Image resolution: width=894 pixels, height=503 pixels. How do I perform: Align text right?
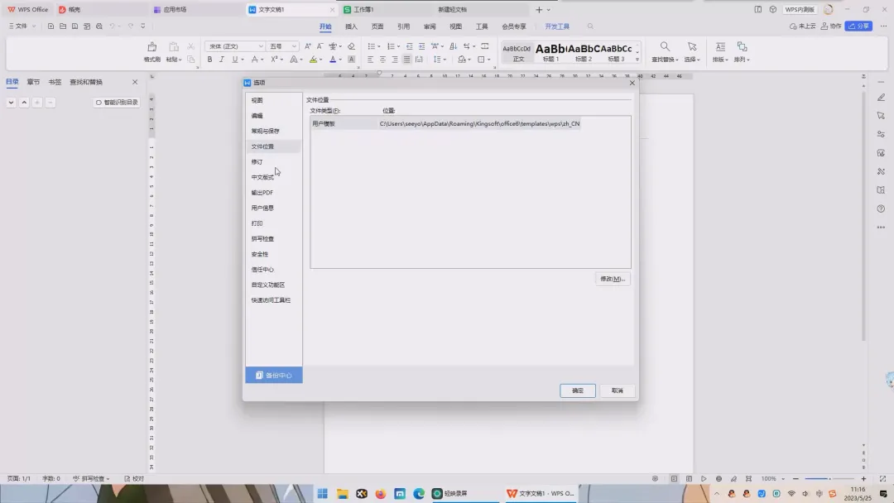pos(395,60)
